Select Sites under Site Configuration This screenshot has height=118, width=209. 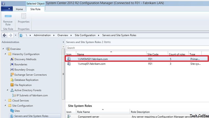[17, 111]
